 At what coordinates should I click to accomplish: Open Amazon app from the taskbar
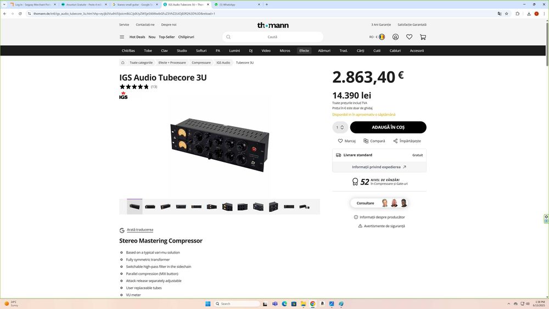pos(322,304)
